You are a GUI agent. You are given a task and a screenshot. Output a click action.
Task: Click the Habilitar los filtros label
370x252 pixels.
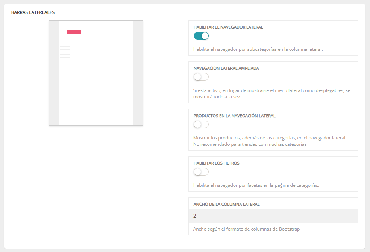click(216, 163)
